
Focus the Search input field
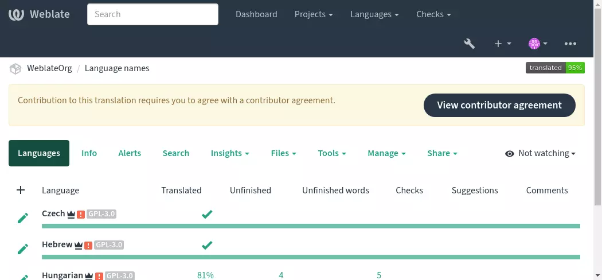point(153,14)
